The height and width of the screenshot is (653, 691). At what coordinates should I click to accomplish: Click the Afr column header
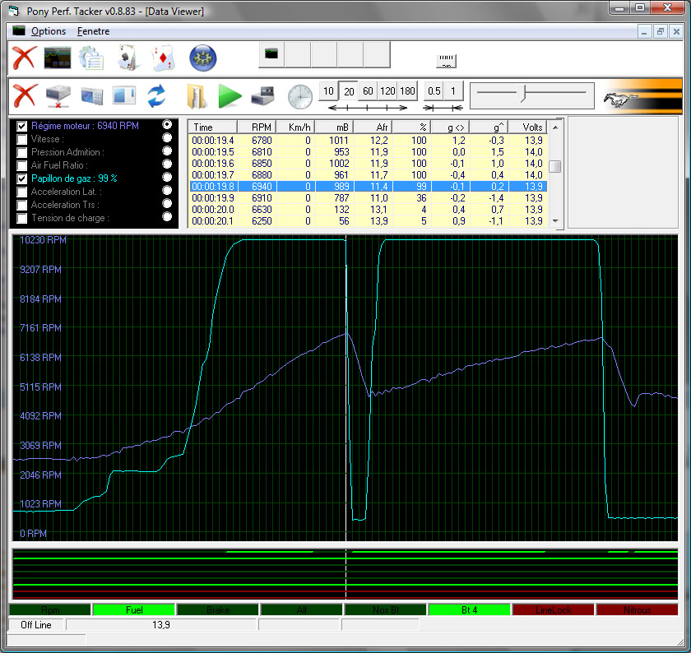tap(373, 127)
